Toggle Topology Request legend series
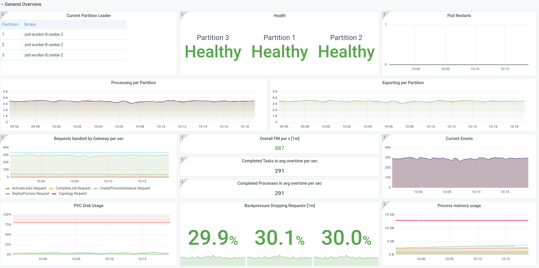Image resolution: width=539 pixels, height=268 pixels. [73, 194]
